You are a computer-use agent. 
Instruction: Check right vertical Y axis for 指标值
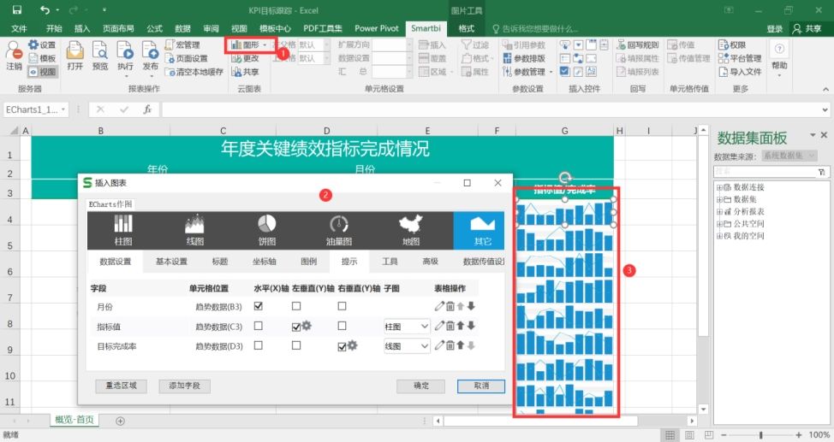[342, 326]
